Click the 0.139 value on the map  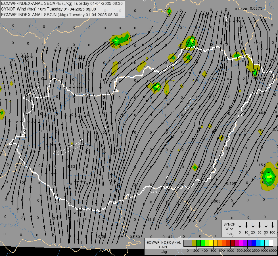244,96
